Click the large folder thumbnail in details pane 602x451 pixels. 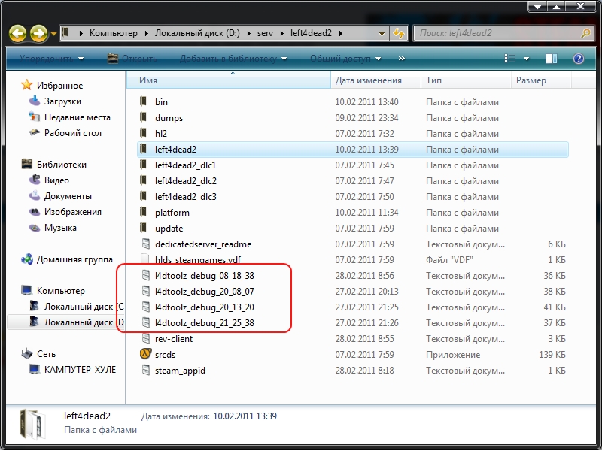click(33, 424)
